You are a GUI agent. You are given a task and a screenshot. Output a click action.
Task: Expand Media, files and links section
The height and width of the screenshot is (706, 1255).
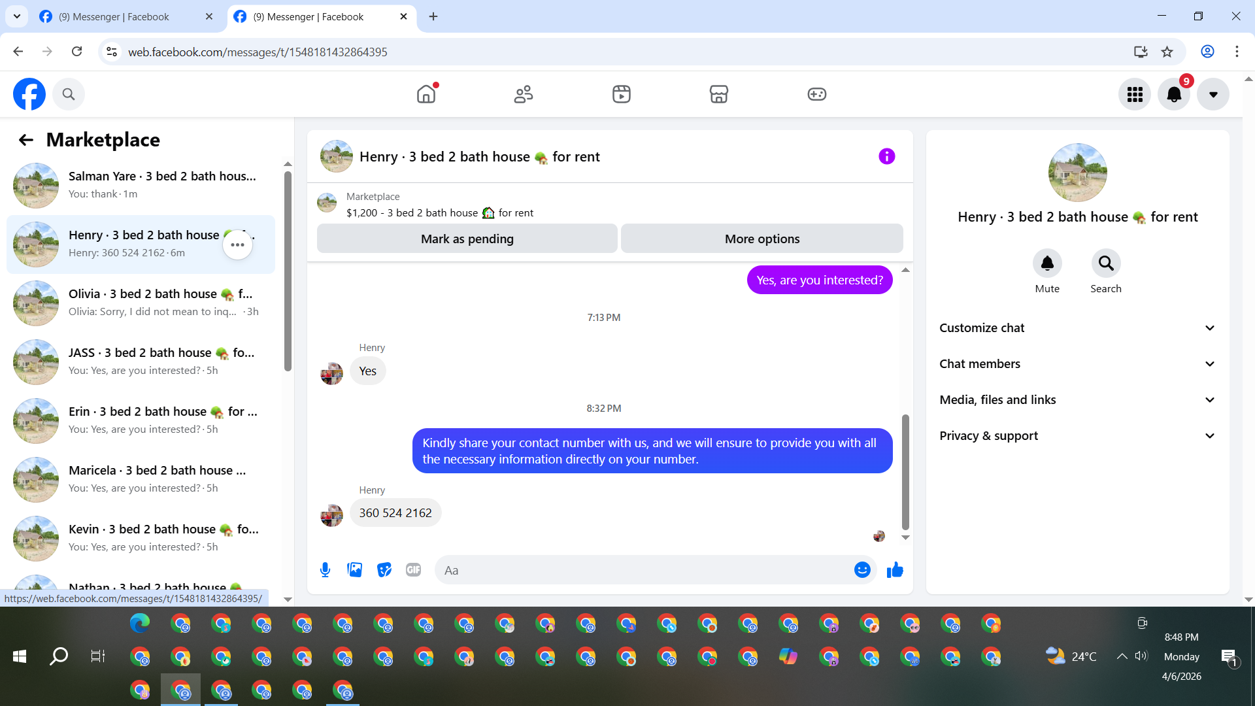[1078, 400]
